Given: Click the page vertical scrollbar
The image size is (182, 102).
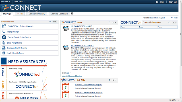Looking at the screenshot, I should (x=181, y=35).
